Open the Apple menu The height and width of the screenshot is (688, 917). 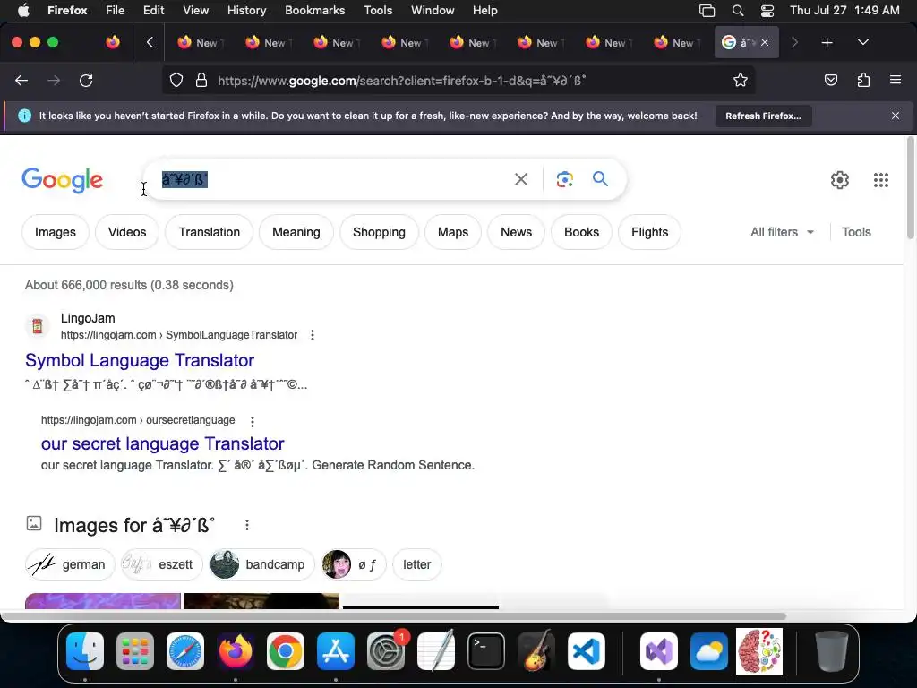click(23, 11)
